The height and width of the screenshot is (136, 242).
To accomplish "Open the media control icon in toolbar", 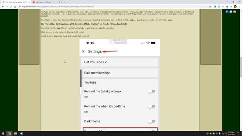I will pyautogui.click(x=231, y=7).
